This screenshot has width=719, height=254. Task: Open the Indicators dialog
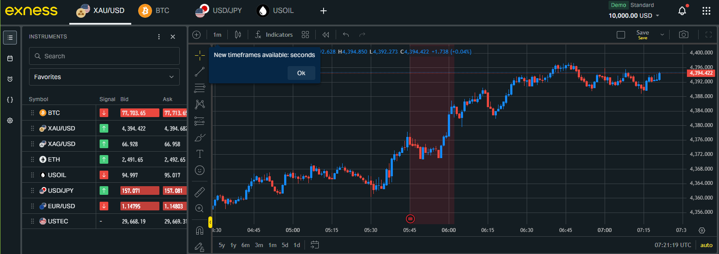tap(274, 35)
